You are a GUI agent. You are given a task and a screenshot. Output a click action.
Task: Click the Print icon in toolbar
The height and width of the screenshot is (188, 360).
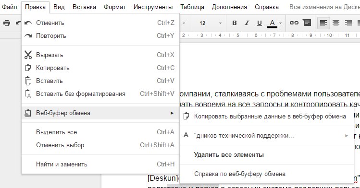(7, 23)
